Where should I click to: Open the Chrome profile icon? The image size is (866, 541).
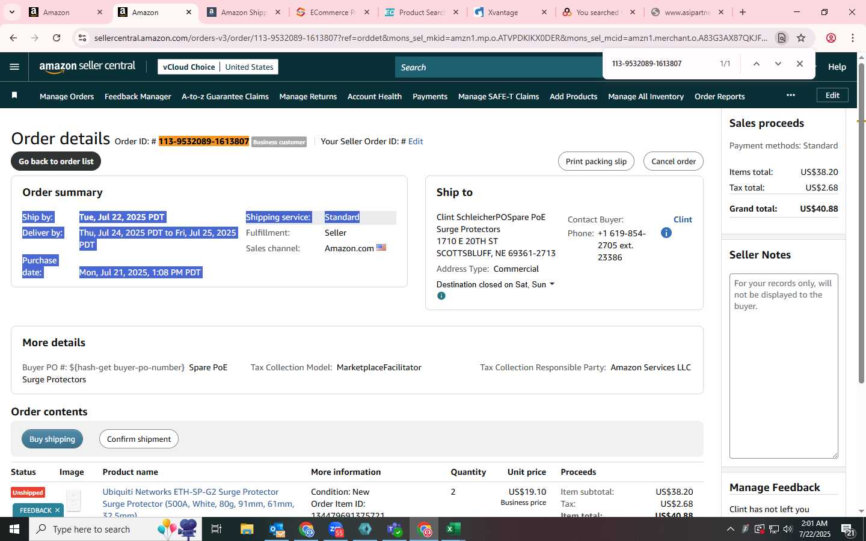(831, 38)
